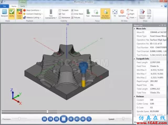This screenshot has height=125, width=168.
Task: Select Feed Length value 13707.930
Action: point(155,62)
